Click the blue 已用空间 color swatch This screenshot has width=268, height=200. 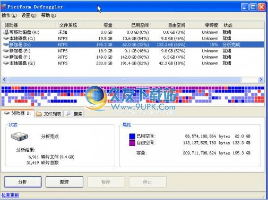[132, 137]
